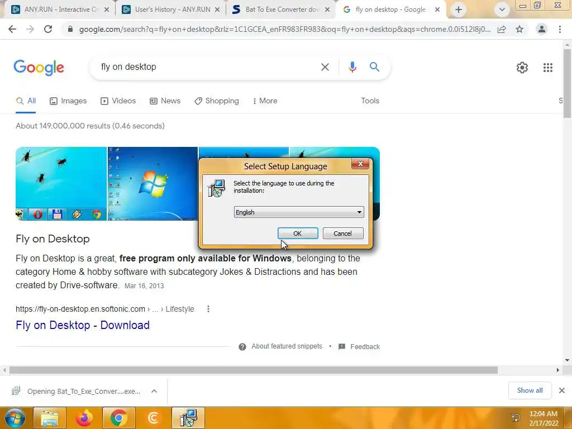Viewport: 572px width, 429px height.
Task: Clear the search box with the X
Action: tap(325, 67)
